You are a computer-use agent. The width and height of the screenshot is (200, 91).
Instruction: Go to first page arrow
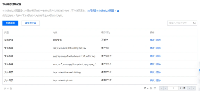161,88
